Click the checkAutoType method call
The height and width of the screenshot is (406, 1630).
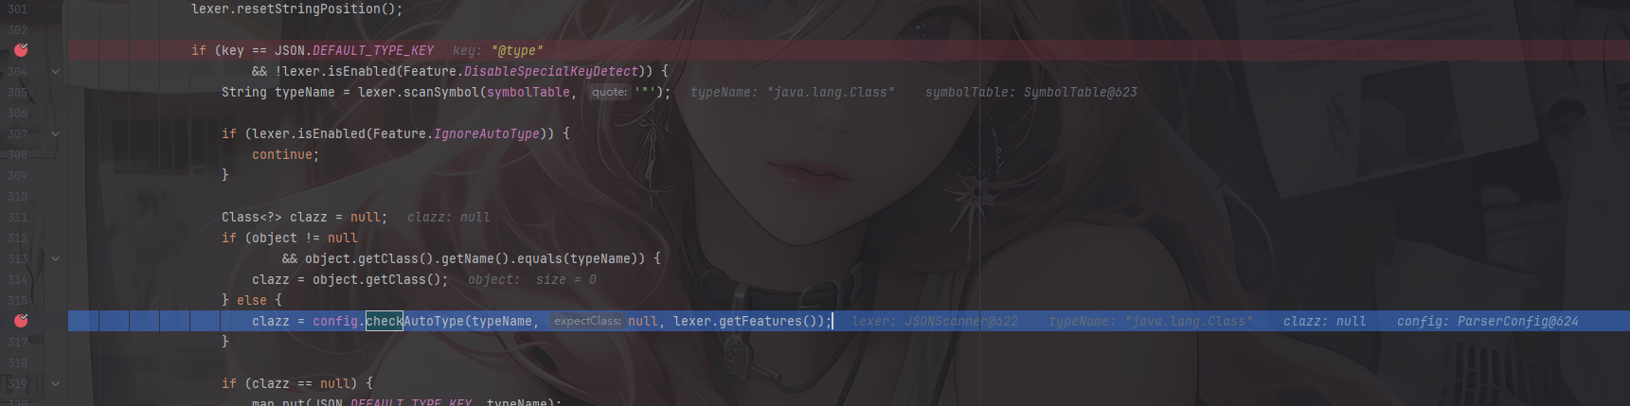[415, 321]
